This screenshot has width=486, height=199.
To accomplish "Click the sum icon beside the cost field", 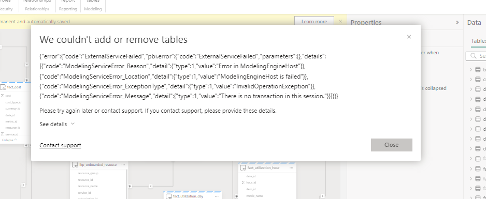I will coord(3,96).
